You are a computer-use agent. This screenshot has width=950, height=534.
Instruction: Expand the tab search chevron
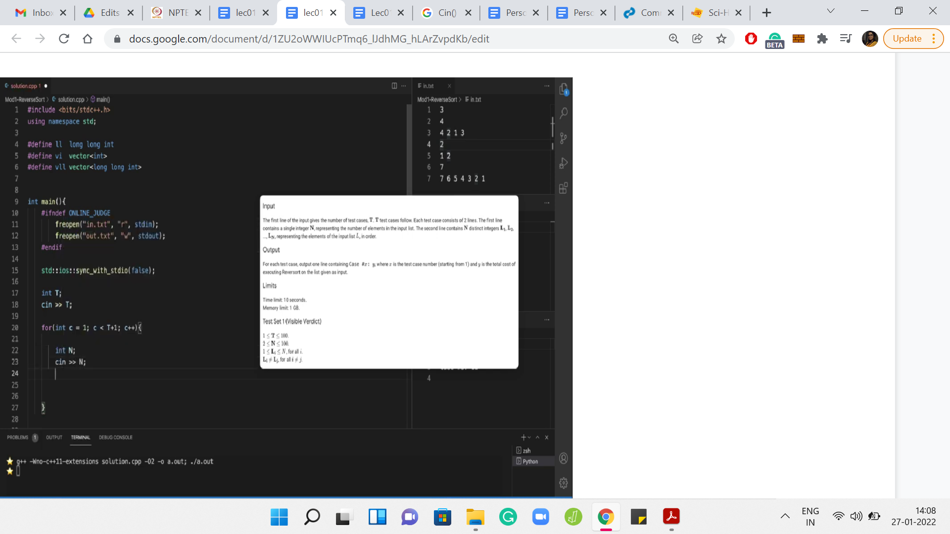pyautogui.click(x=831, y=11)
